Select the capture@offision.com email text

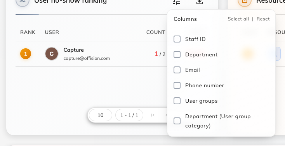(x=87, y=58)
